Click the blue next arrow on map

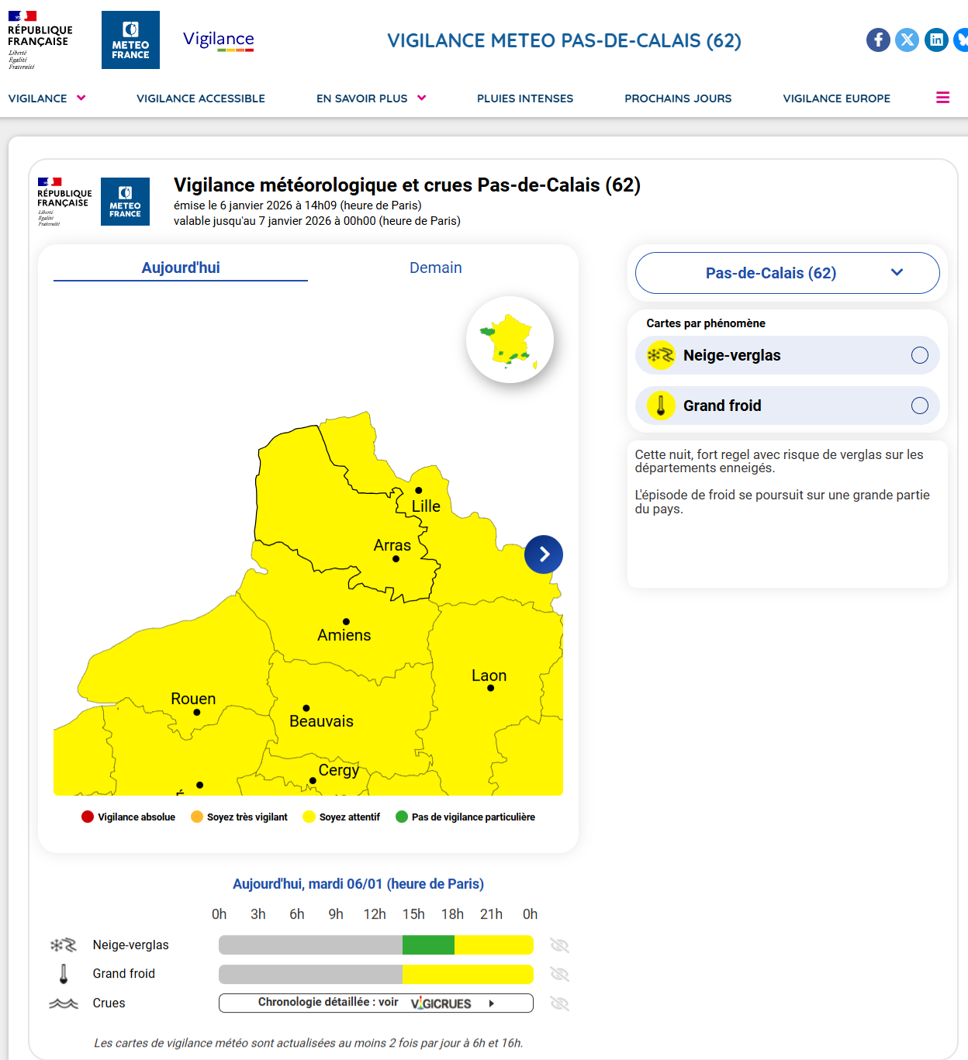click(x=544, y=554)
